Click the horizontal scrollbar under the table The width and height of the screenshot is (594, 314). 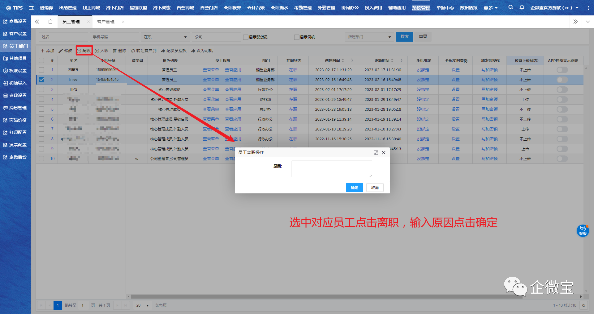[x=325, y=297]
